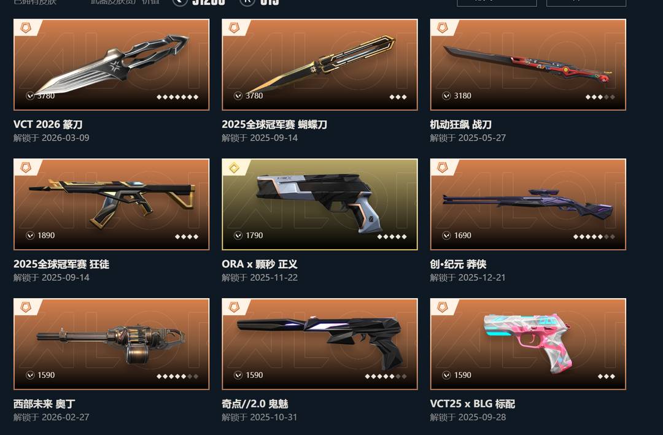Screen dimensions: 663x435
Task: Click the 奇点//2.0 鬼魅 title text
Action: coord(255,404)
